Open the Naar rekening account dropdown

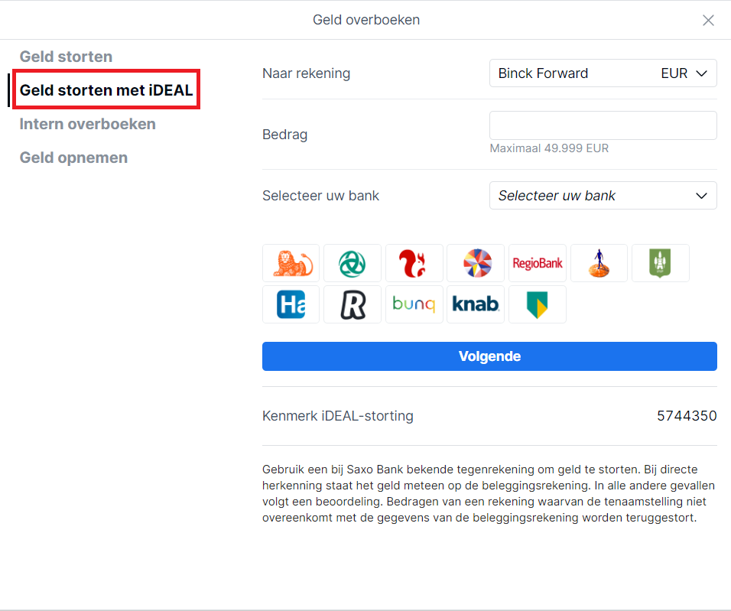point(603,73)
